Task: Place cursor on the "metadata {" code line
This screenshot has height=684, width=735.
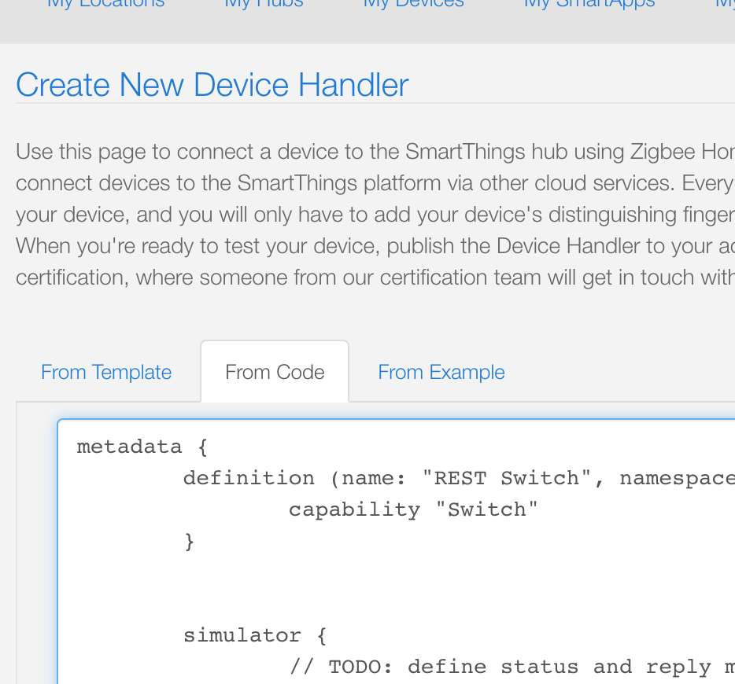Action: click(142, 447)
